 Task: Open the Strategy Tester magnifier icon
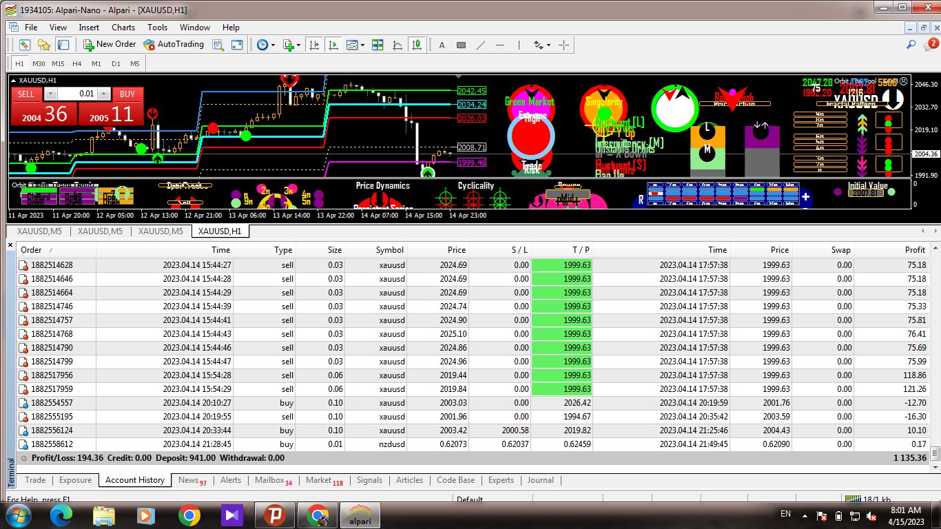[x=218, y=45]
